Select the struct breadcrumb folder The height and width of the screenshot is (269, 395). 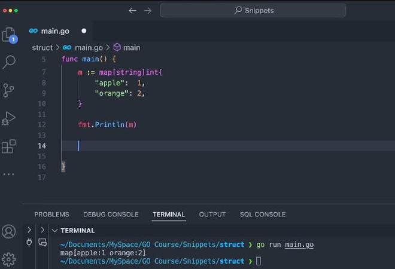[x=42, y=48]
